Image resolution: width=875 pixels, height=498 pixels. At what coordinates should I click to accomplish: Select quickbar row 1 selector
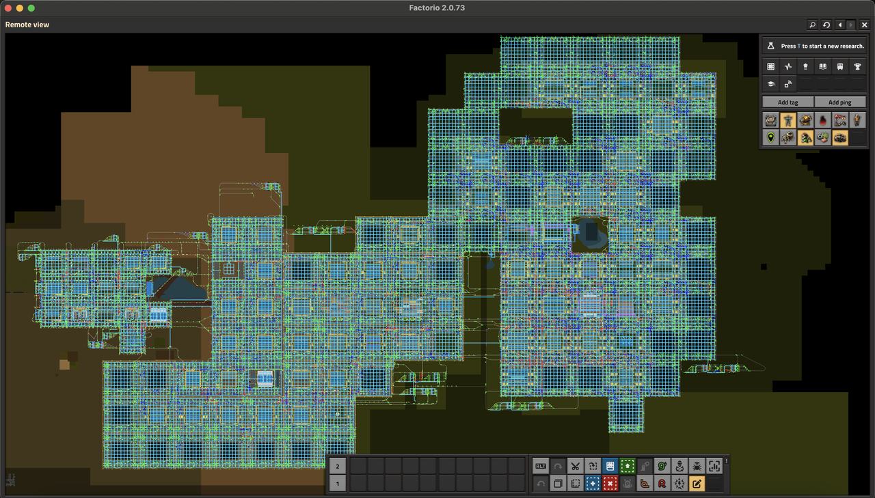coord(337,484)
